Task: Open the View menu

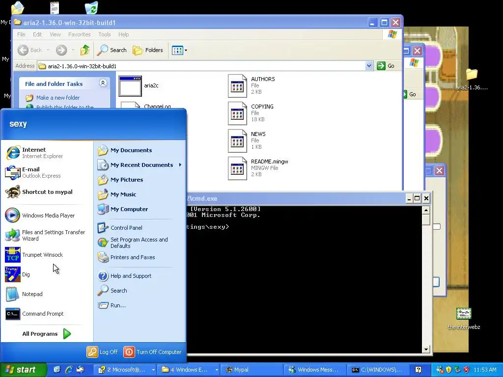Action: tap(55, 34)
